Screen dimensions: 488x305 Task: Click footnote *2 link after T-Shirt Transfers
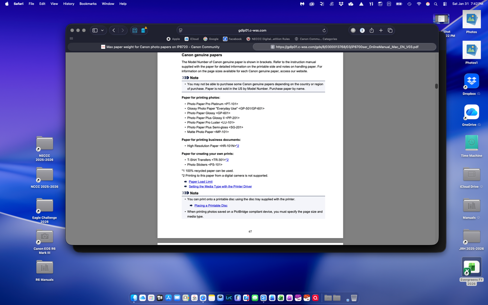pyautogui.click(x=227, y=160)
